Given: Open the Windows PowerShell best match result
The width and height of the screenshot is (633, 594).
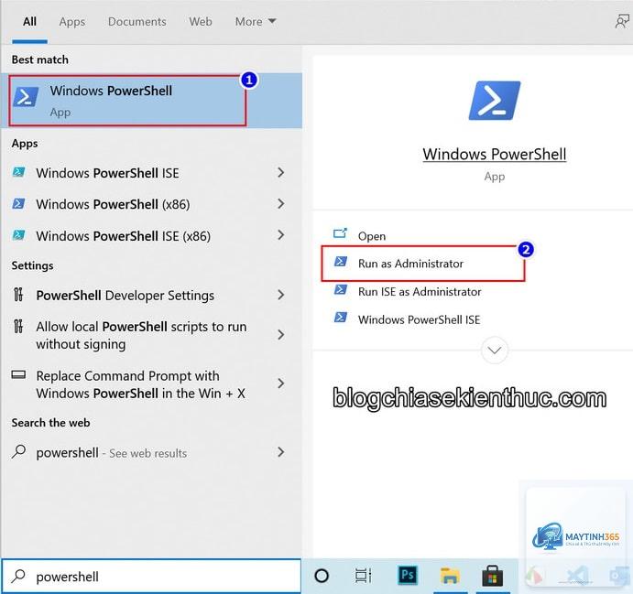Looking at the screenshot, I should [x=151, y=101].
